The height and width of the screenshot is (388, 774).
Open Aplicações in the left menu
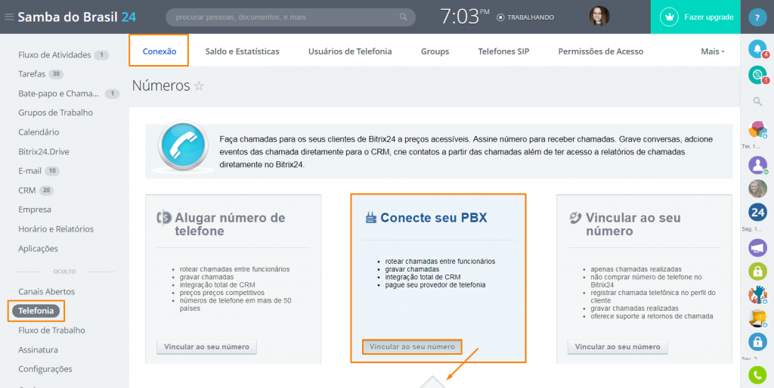[x=38, y=248]
